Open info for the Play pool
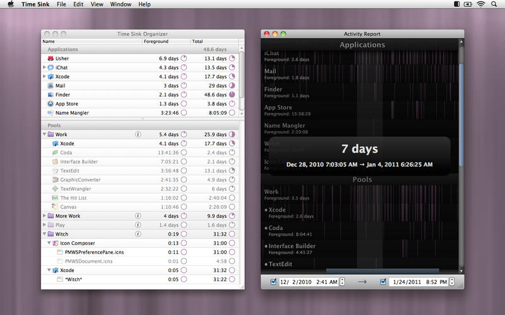This screenshot has width=505, height=315. (138, 225)
